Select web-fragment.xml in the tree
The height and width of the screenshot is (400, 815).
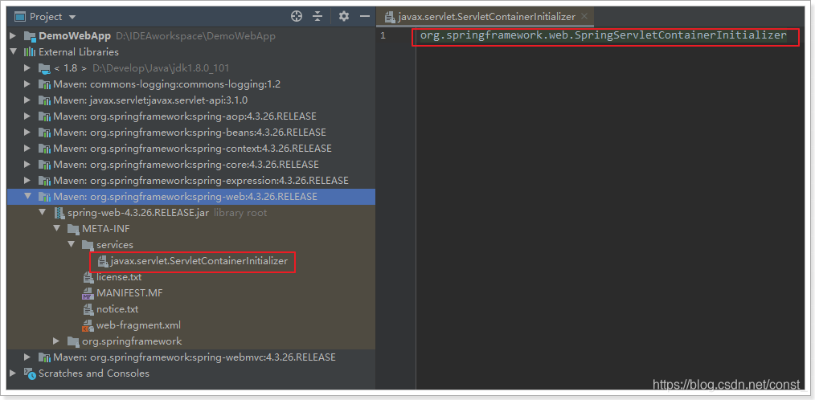tap(139, 326)
